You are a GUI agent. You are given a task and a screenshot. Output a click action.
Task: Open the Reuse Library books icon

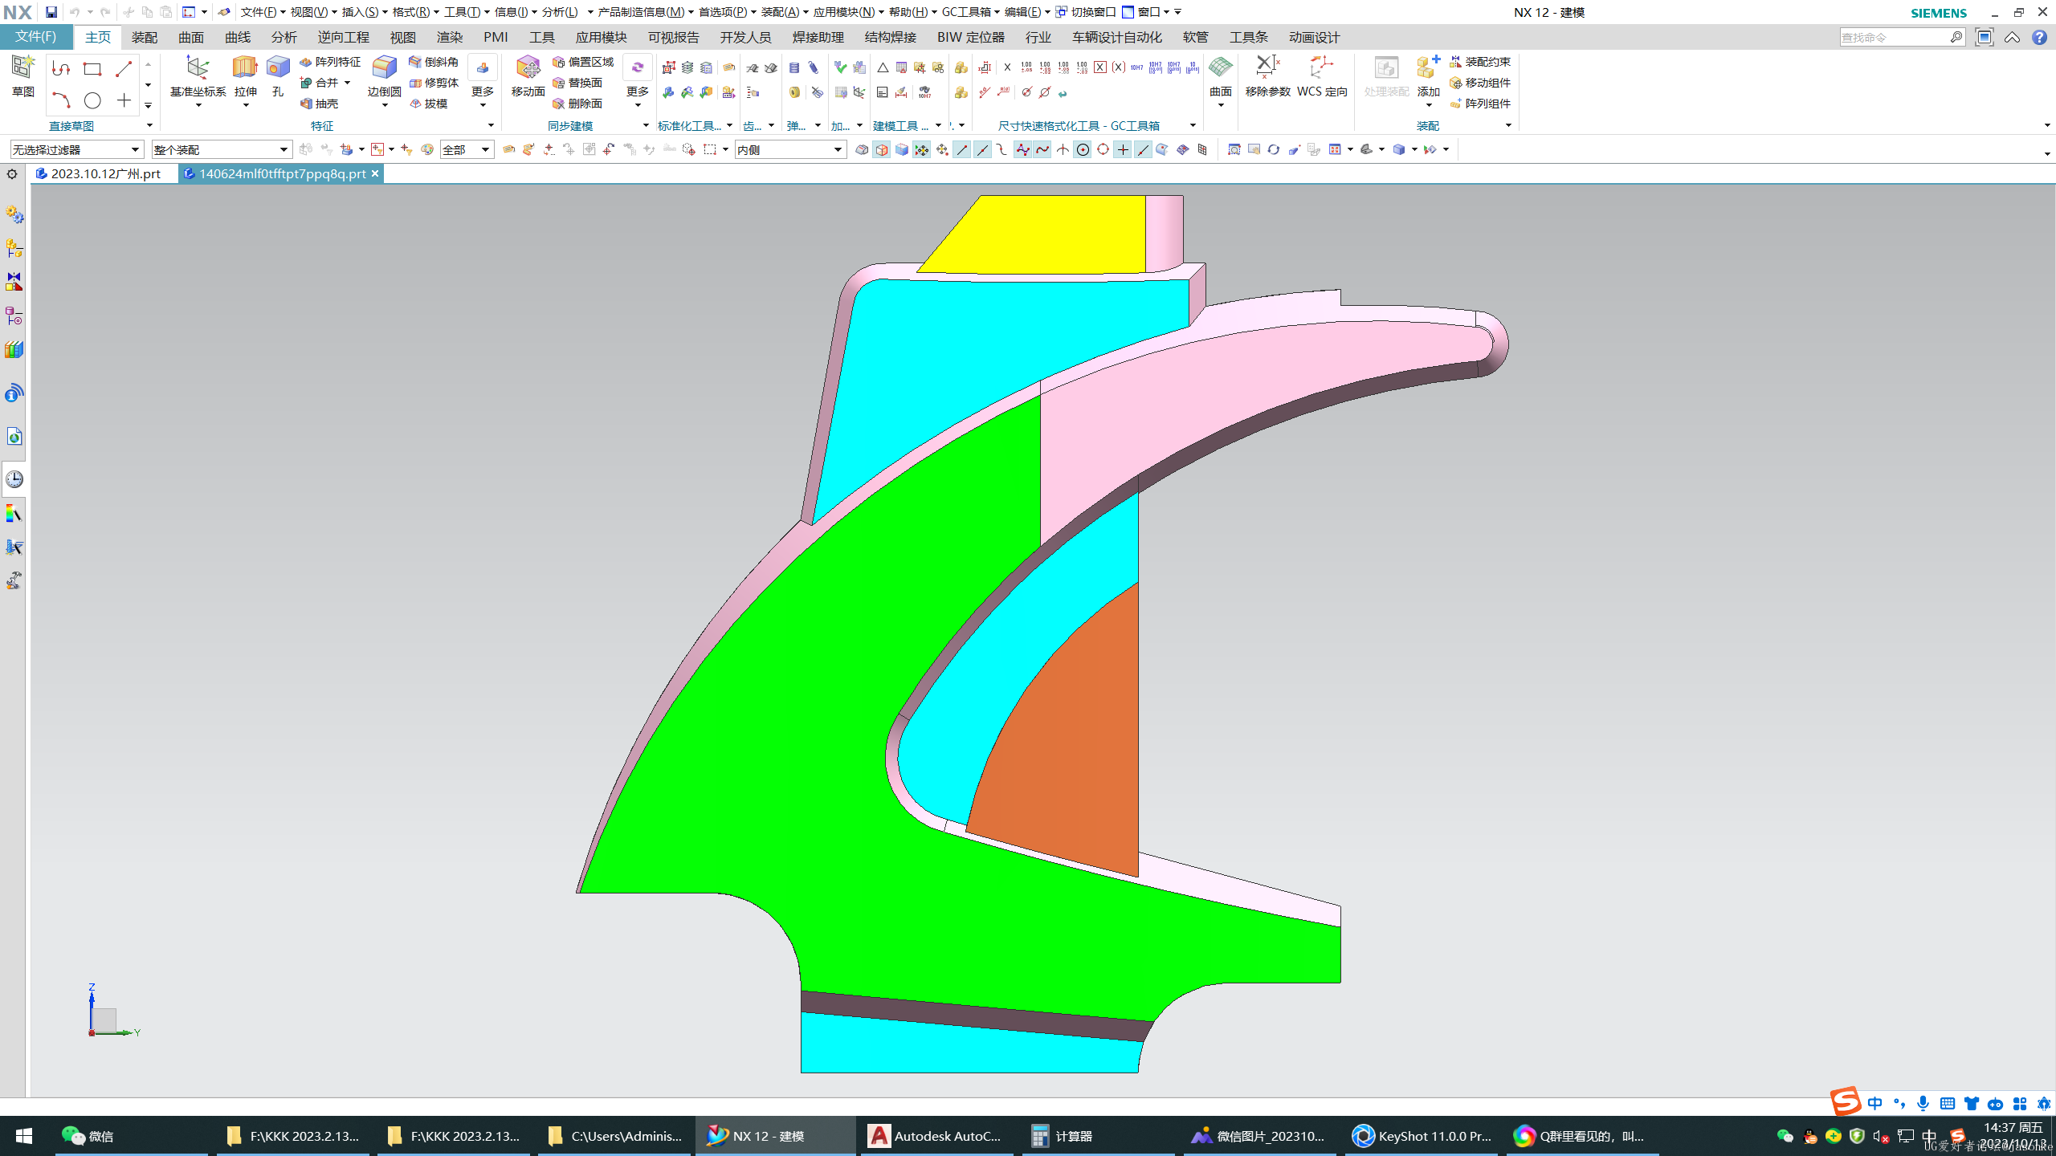14,349
